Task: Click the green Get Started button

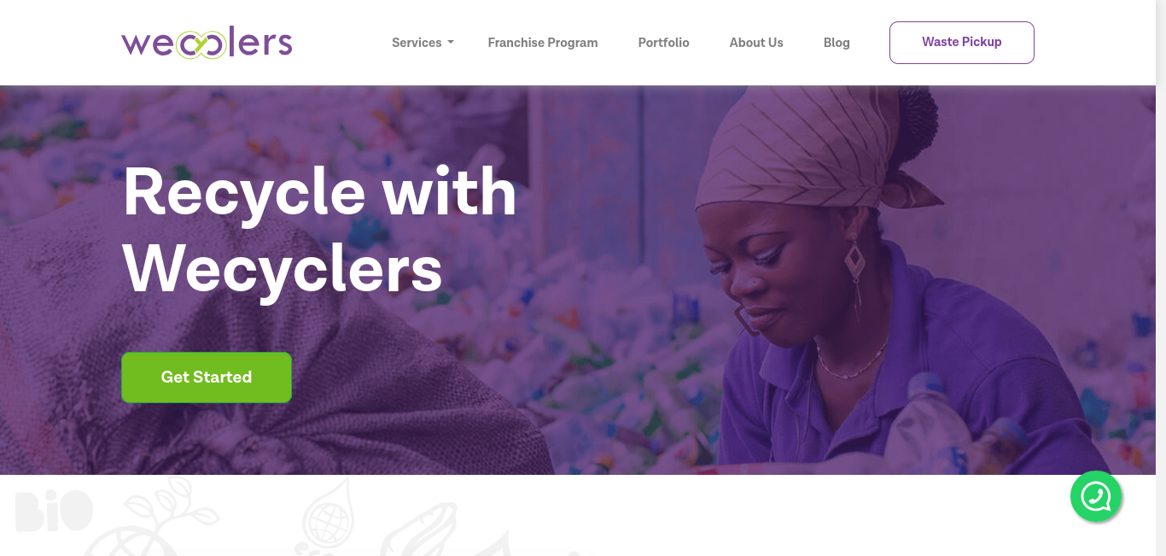Action: 207,377
